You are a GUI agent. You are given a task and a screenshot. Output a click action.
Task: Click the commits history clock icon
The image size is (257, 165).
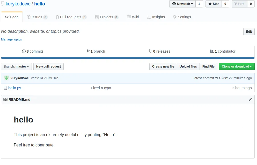tap(24, 51)
